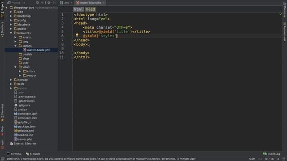This screenshot has height=161, width=287.
Task: Expand the assets folder
Action: [15, 37]
